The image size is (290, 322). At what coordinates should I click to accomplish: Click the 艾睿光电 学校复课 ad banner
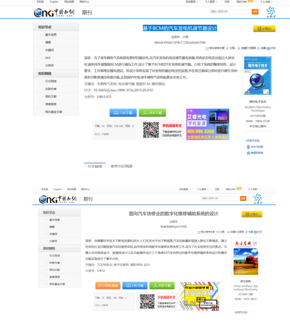click(208, 124)
